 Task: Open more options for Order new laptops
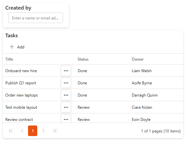[66, 95]
